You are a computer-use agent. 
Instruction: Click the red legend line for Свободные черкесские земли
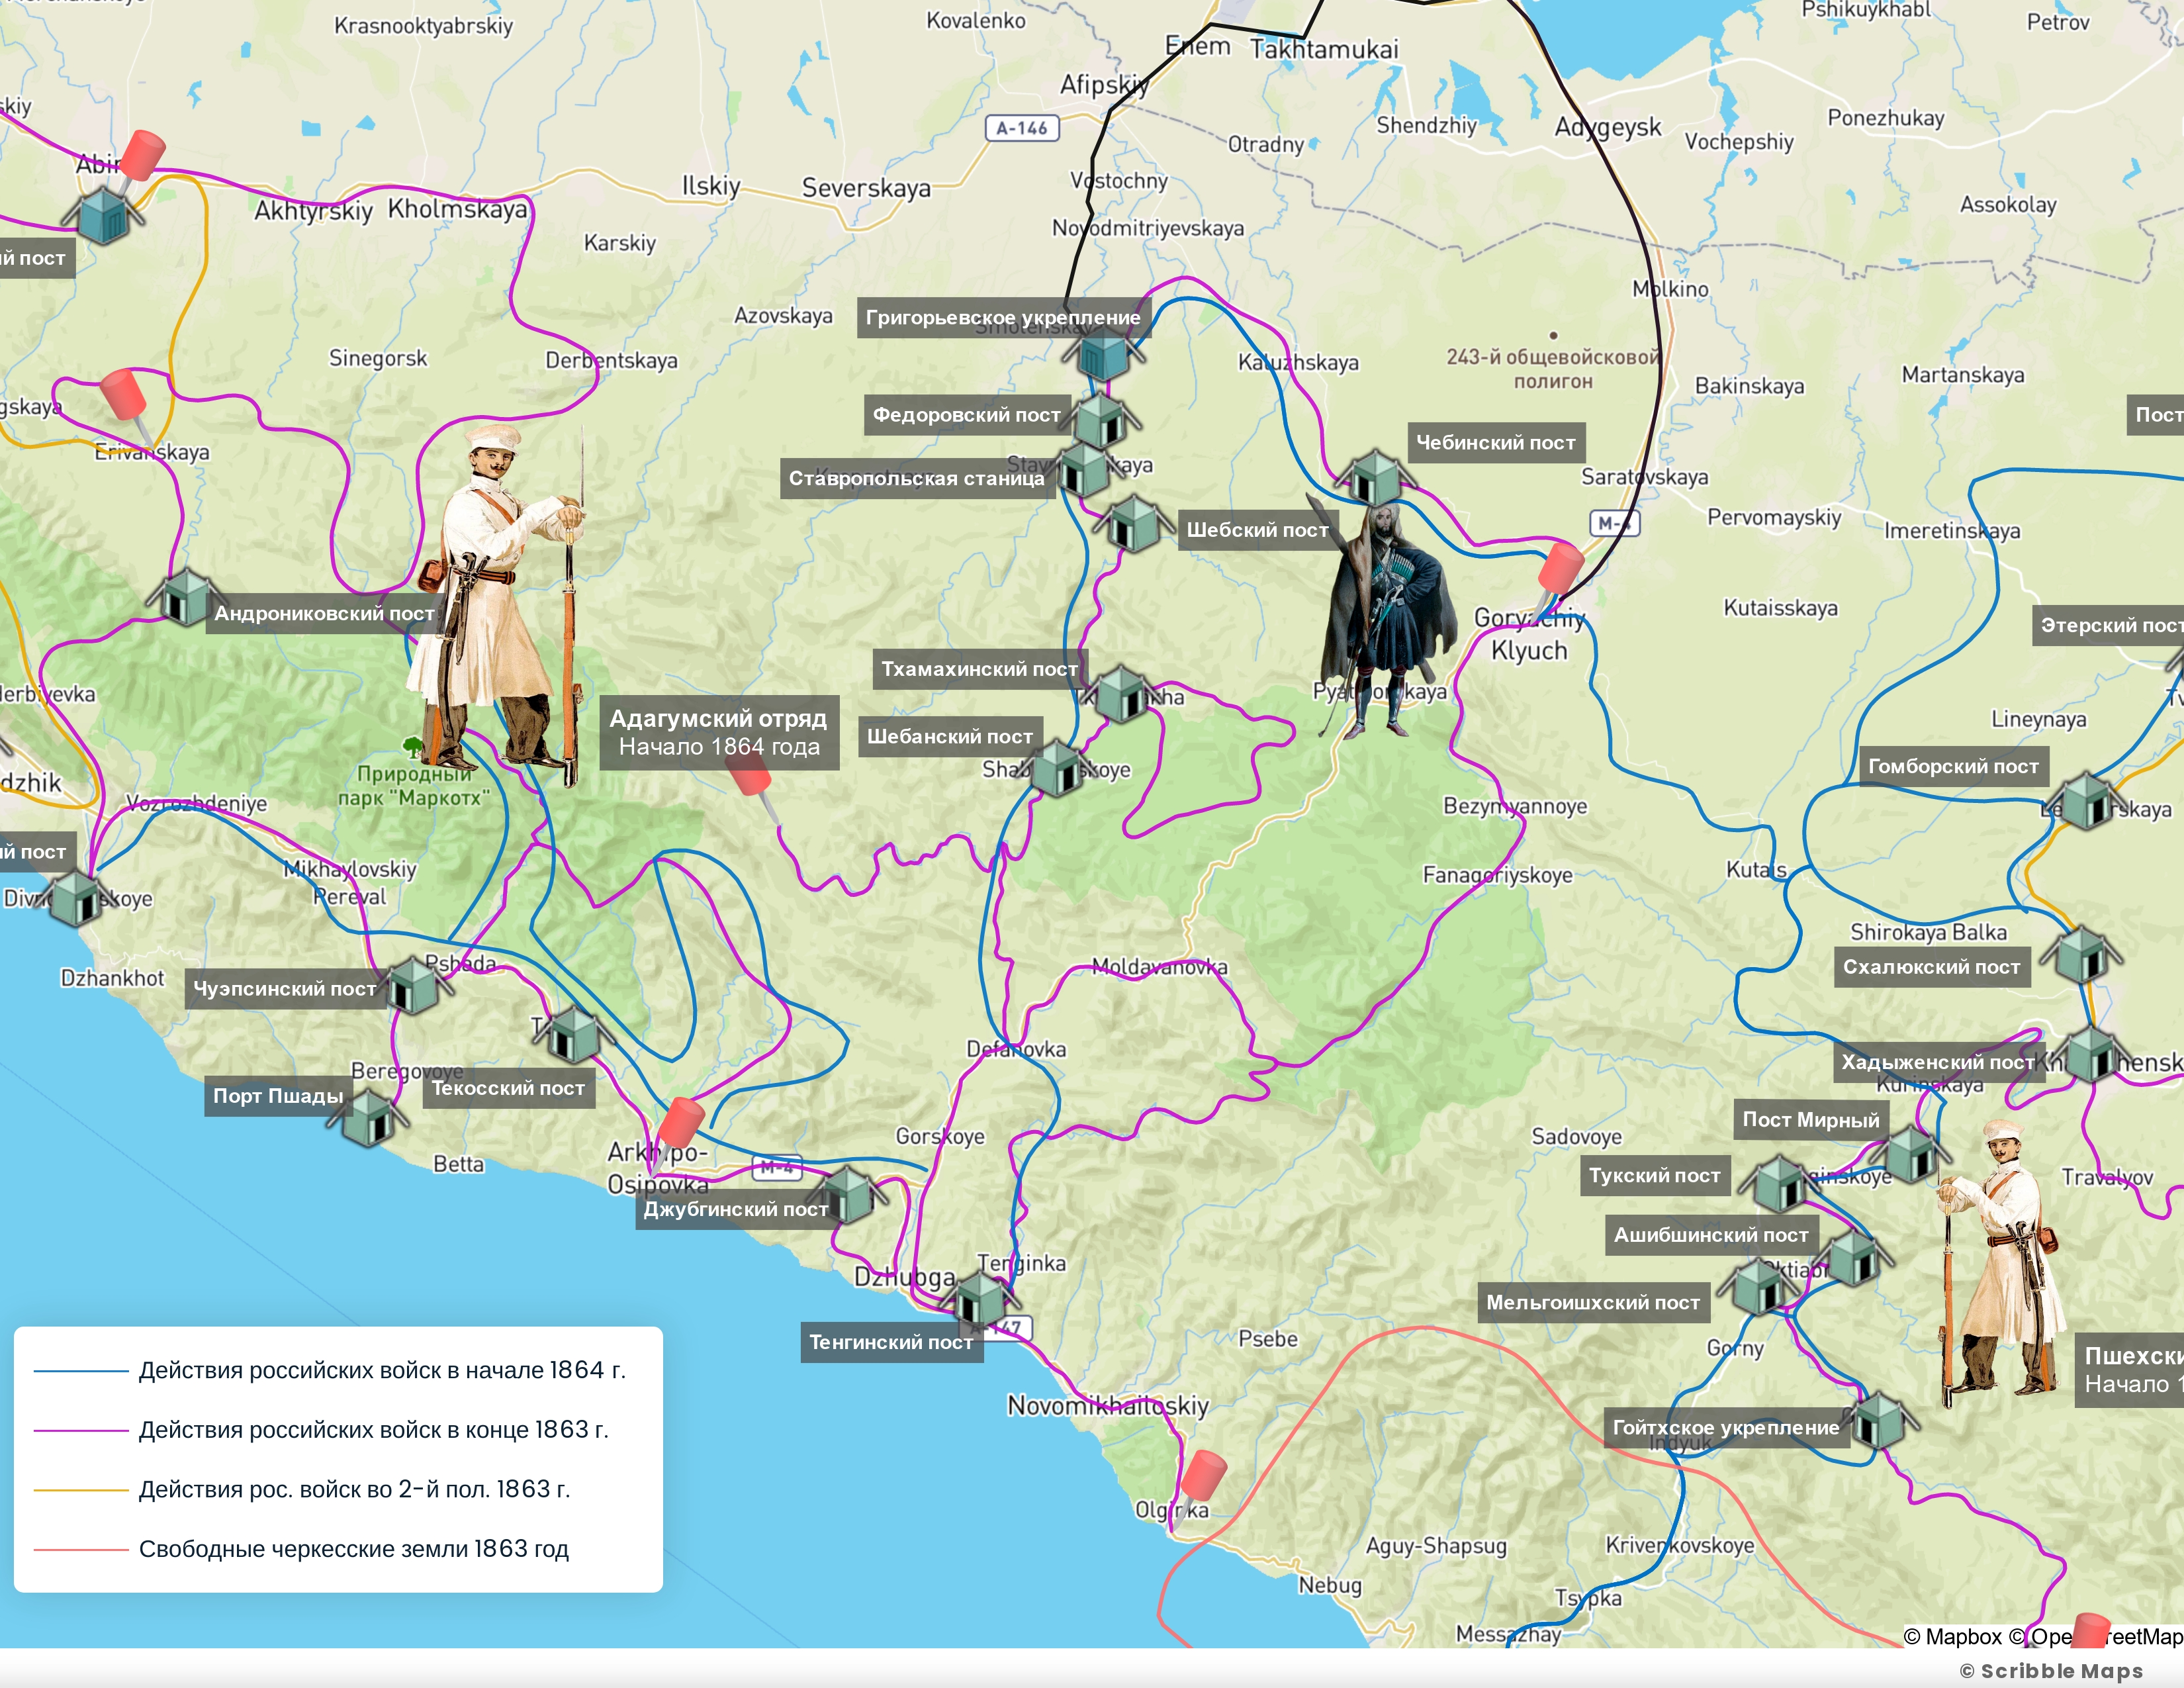click(x=81, y=1550)
